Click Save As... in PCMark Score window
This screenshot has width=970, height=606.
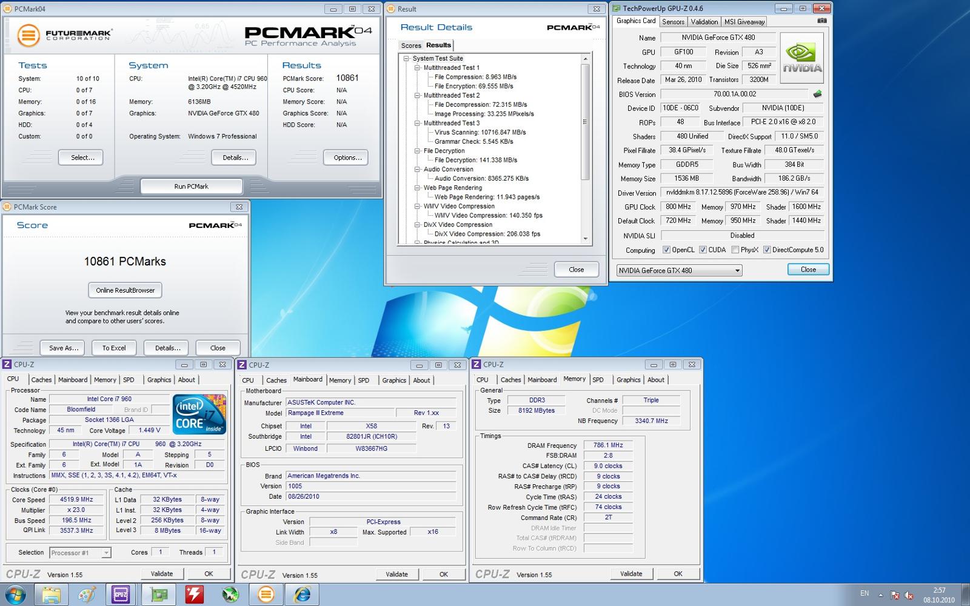click(x=63, y=348)
